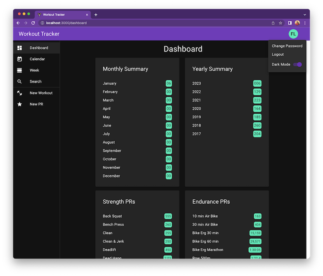Click the New PR star icon
Image resolution: width=323 pixels, height=276 pixels.
click(x=19, y=104)
